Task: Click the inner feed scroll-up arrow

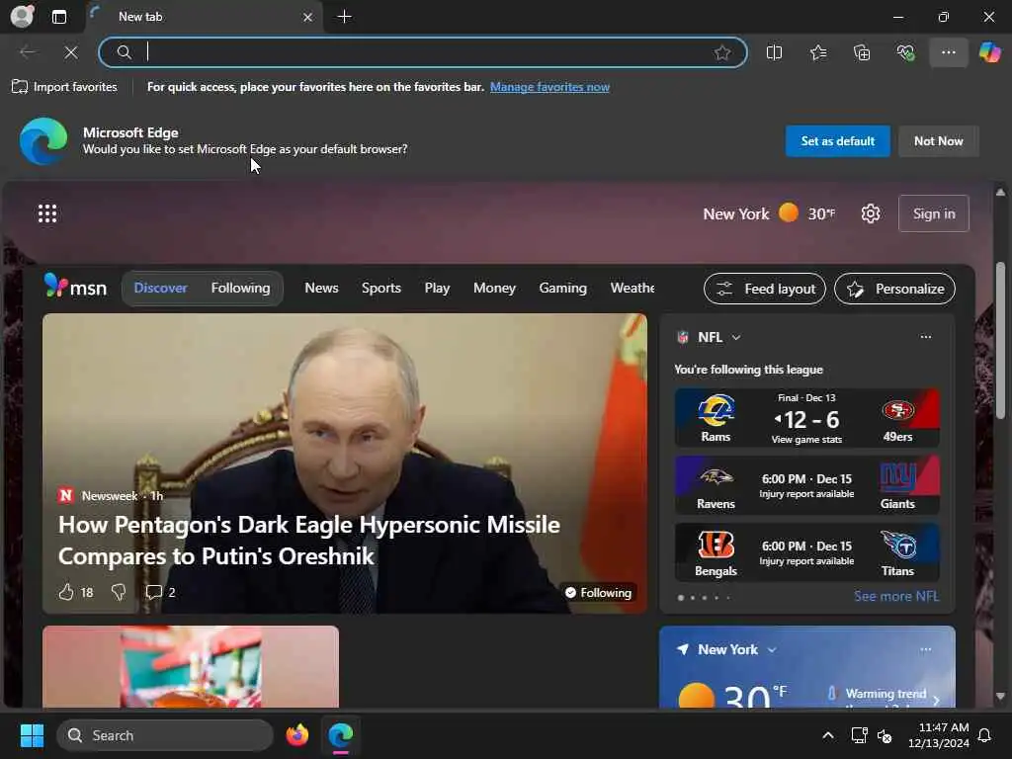Action: pos(1000,193)
